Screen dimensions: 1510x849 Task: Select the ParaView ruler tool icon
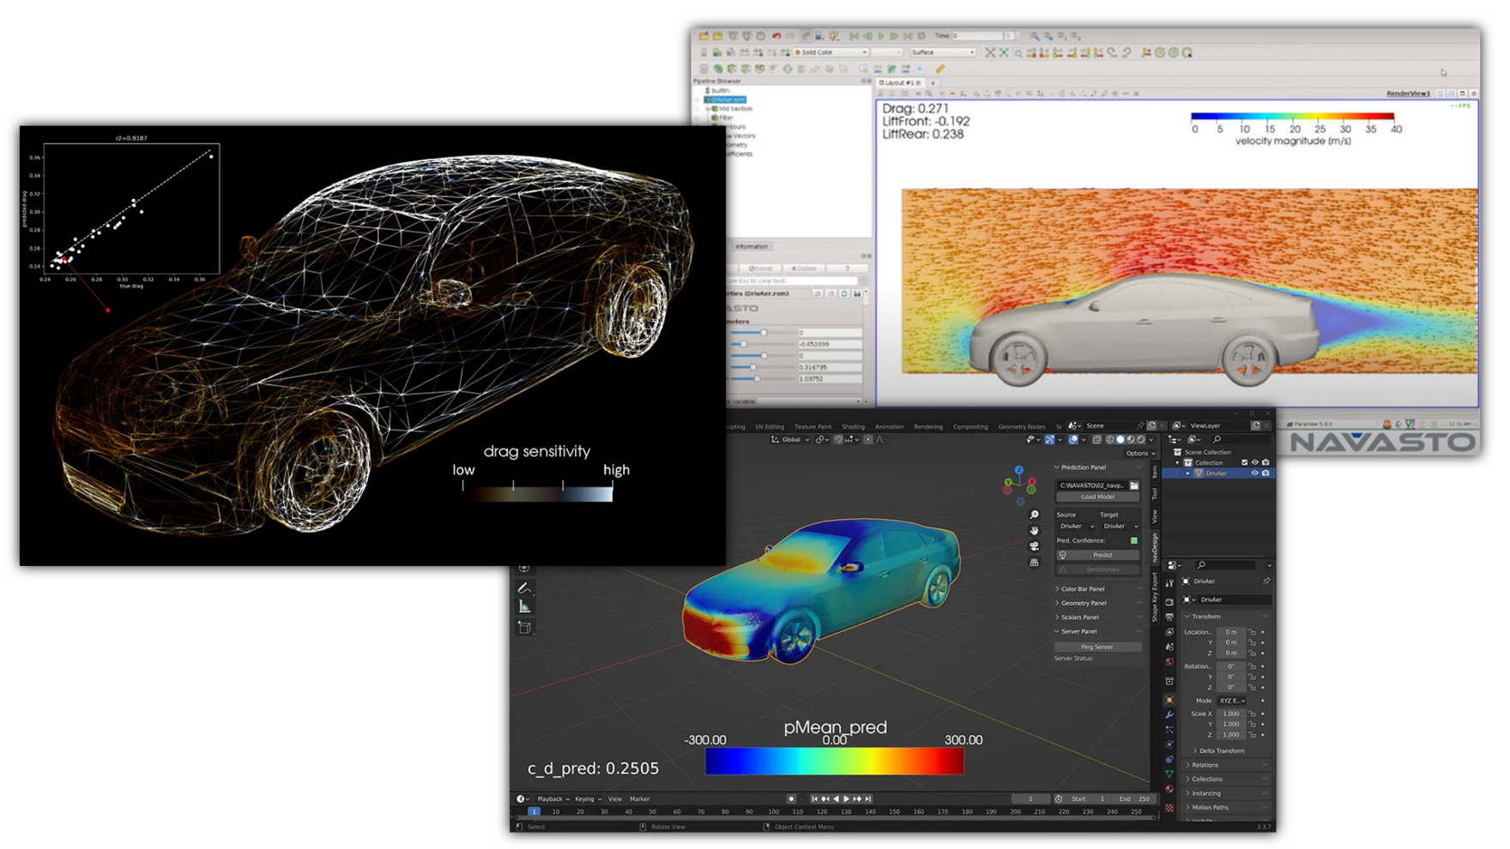tap(940, 69)
